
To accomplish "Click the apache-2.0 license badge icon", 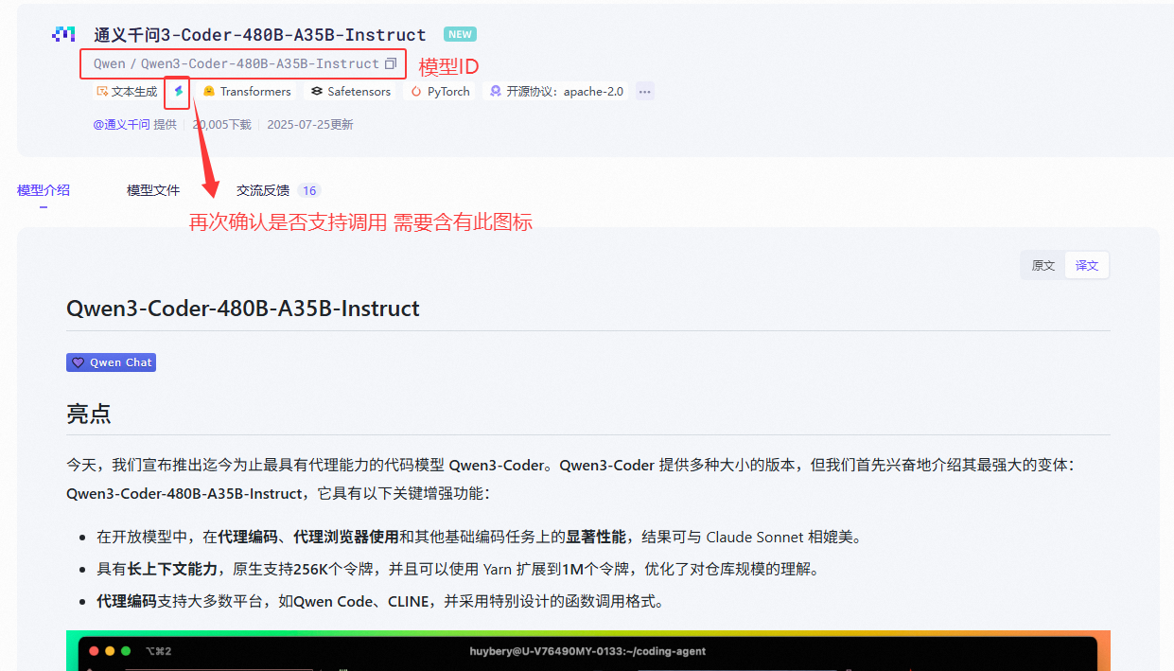I will click(494, 91).
